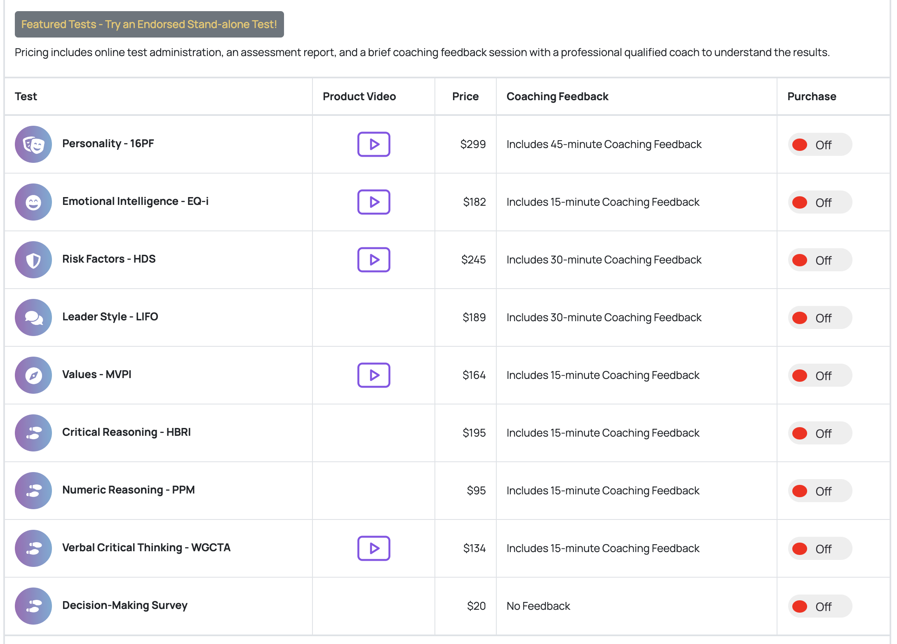Enable purchase toggle for Leader Style LIFO
This screenshot has height=644, width=897.
819,318
